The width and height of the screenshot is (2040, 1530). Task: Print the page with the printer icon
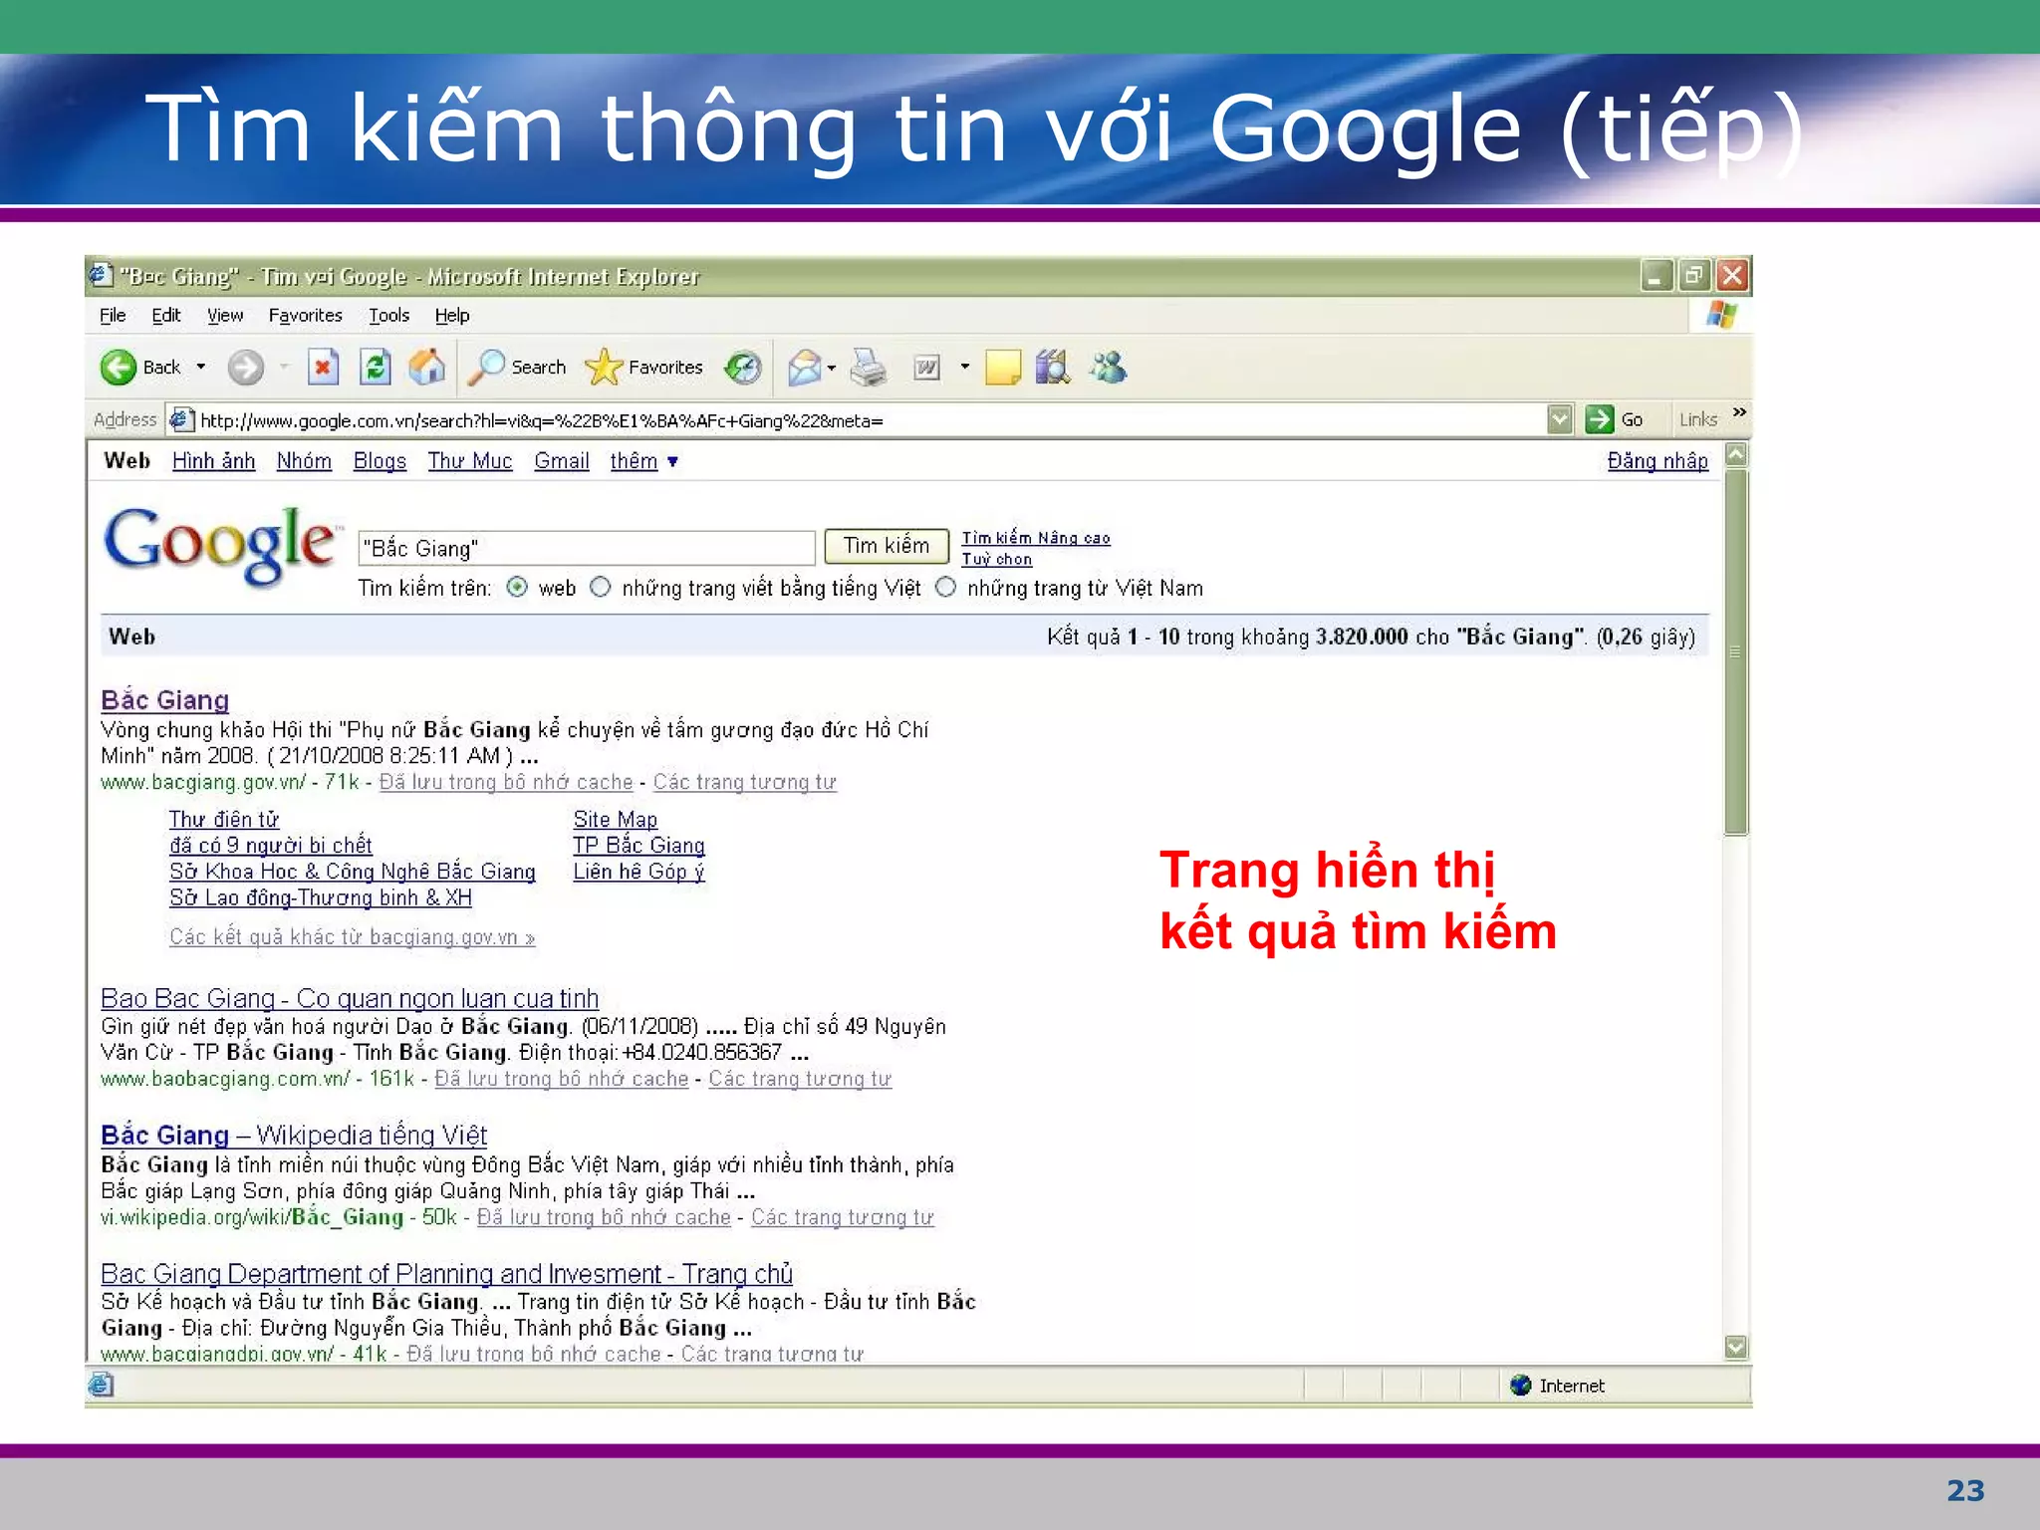(869, 368)
